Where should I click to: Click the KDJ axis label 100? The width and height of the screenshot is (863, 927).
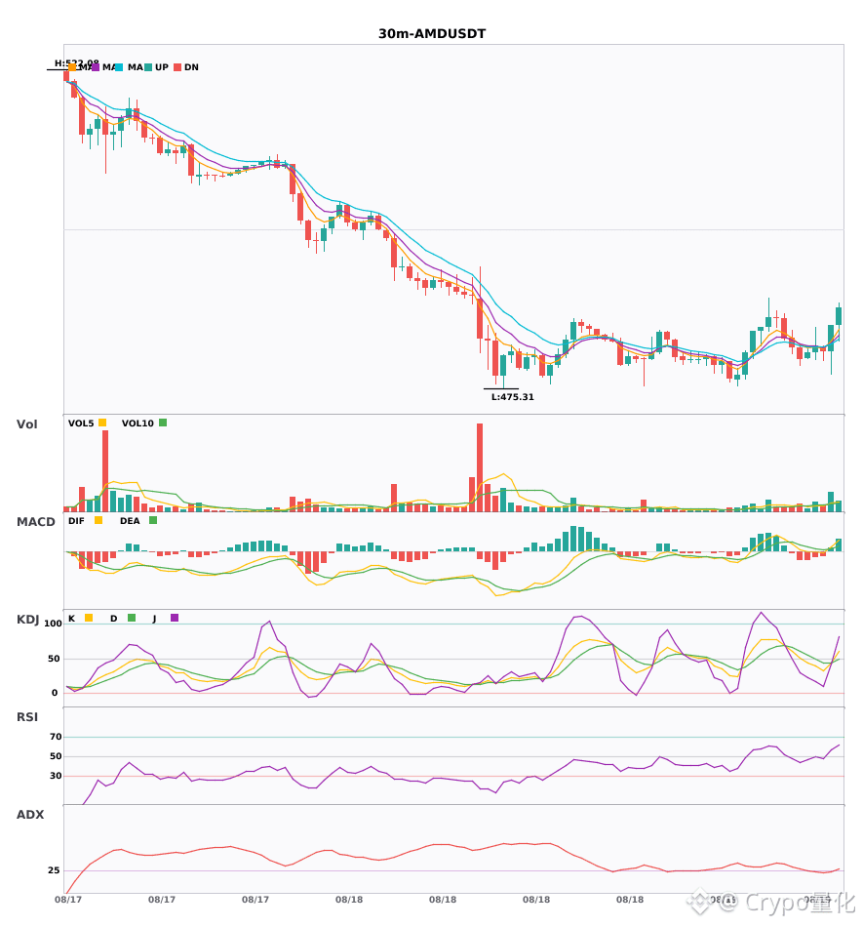pos(54,624)
